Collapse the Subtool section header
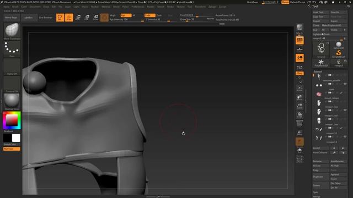Image resolution: width=353 pixels, height=198 pixels. click(318, 71)
